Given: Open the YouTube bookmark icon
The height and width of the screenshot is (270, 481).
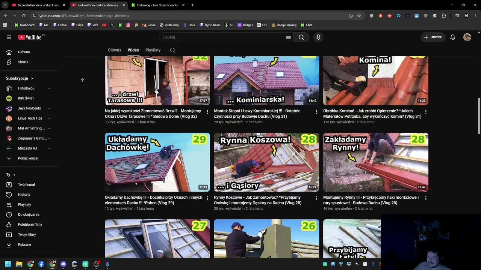Looking at the screenshot, I should [104, 25].
